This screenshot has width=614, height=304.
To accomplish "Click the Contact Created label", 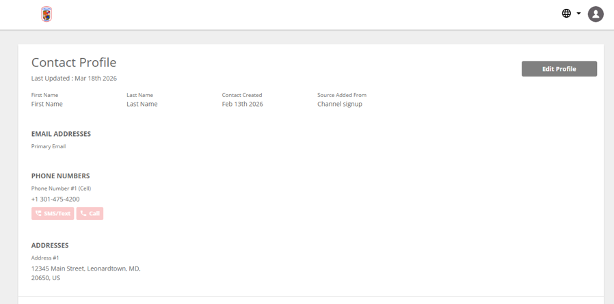I will click(x=242, y=95).
